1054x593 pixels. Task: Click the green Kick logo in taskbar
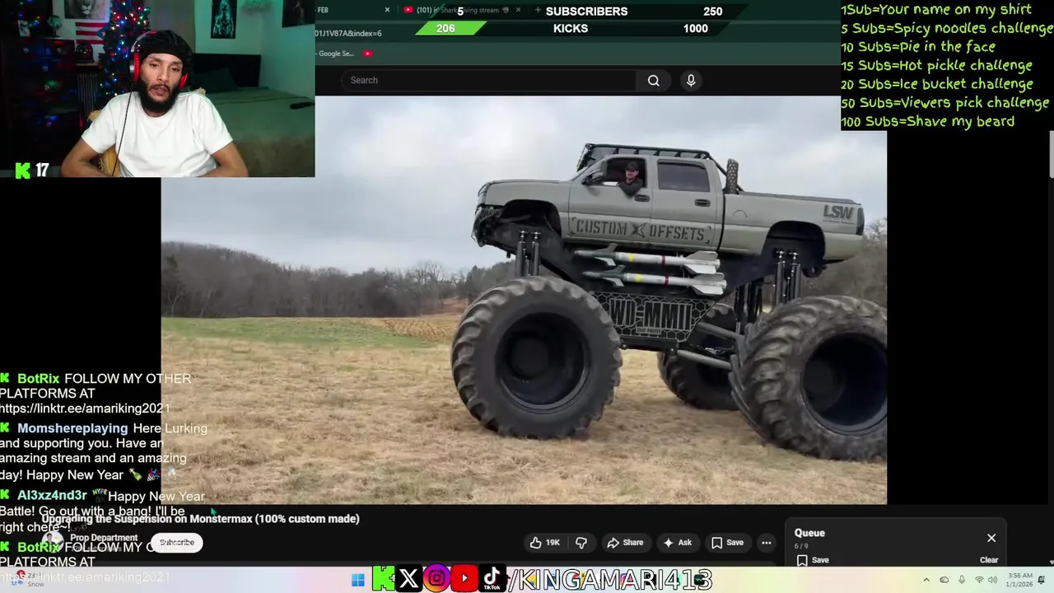(x=383, y=579)
